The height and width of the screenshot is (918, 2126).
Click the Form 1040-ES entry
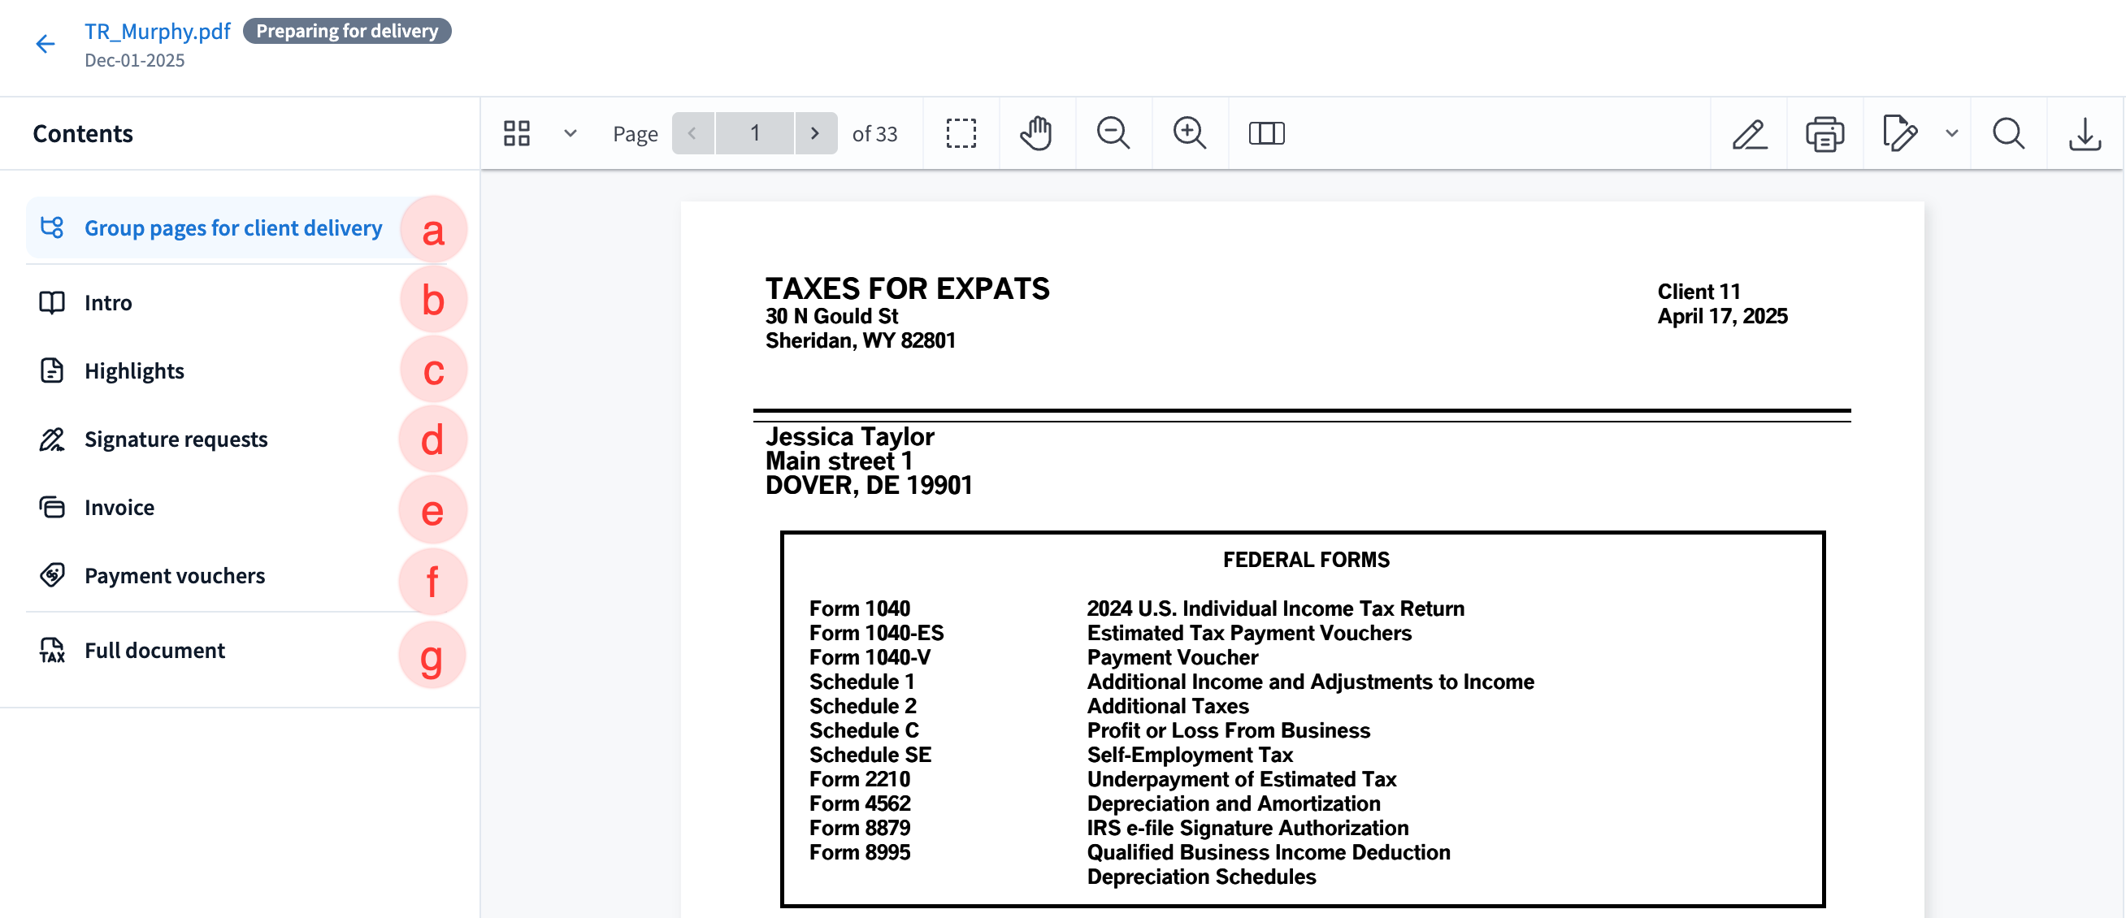pos(876,634)
